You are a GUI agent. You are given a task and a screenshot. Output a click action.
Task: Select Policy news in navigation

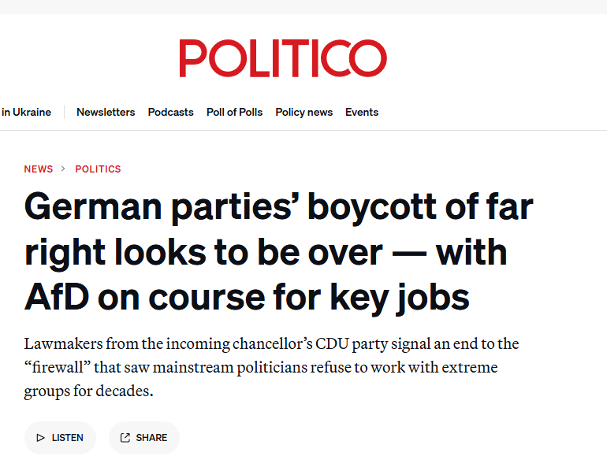click(x=303, y=113)
